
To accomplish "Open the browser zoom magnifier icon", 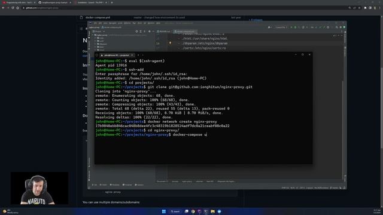I will (349, 8).
